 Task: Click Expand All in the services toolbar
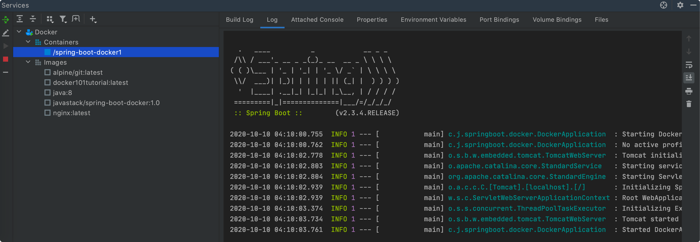19,19
